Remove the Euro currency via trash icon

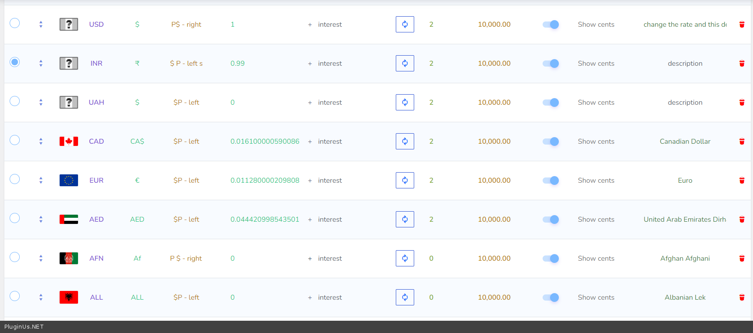[x=742, y=181]
